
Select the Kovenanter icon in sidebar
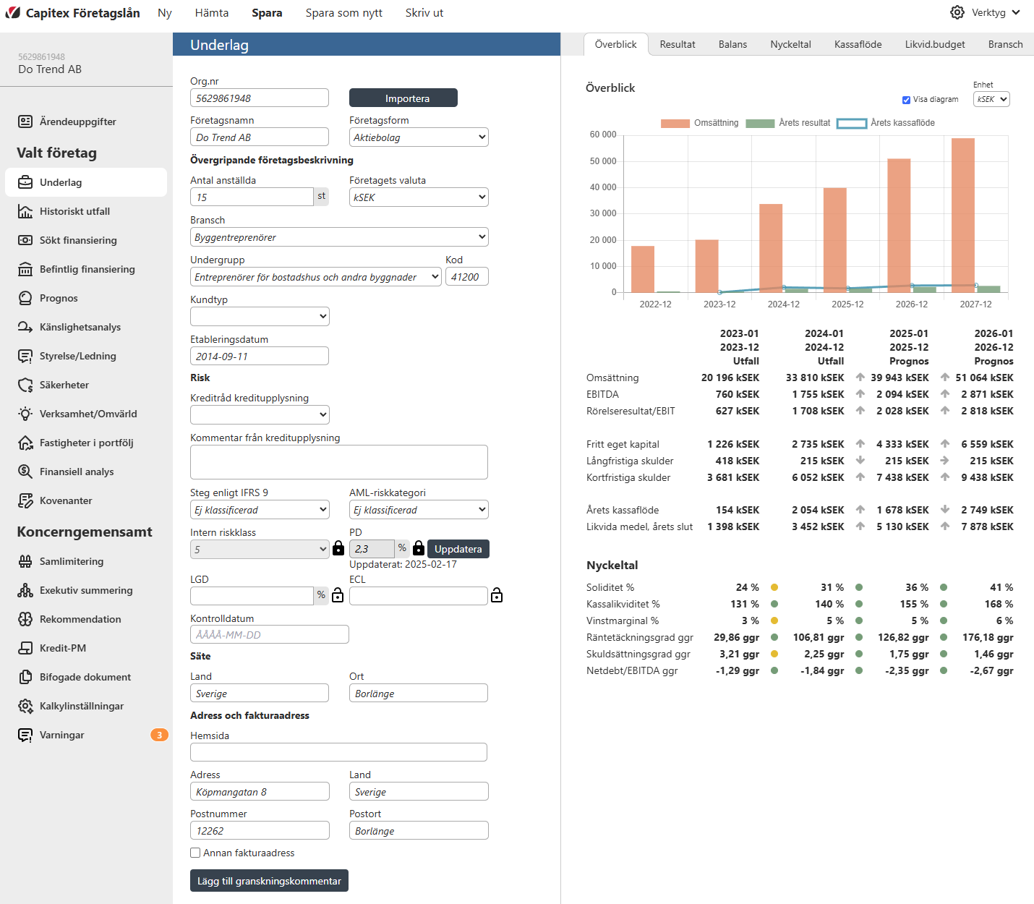(25, 500)
